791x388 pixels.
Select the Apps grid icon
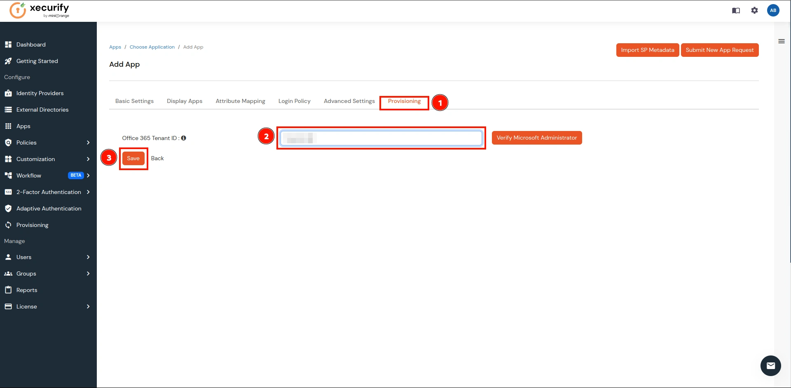point(8,126)
